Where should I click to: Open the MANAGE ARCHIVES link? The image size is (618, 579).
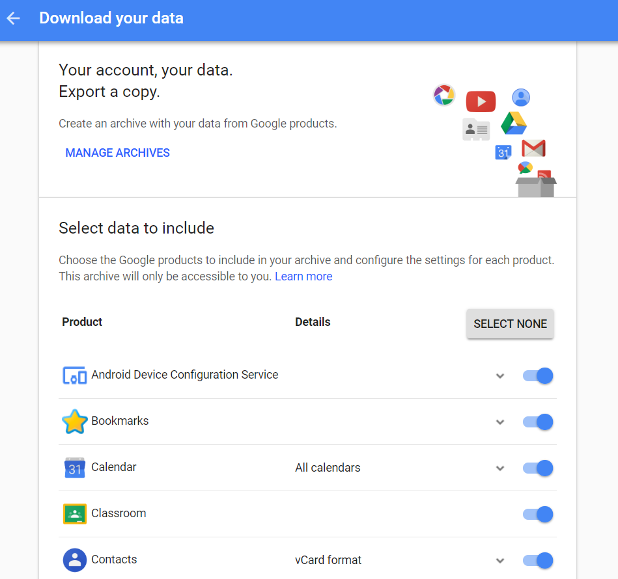pos(117,153)
